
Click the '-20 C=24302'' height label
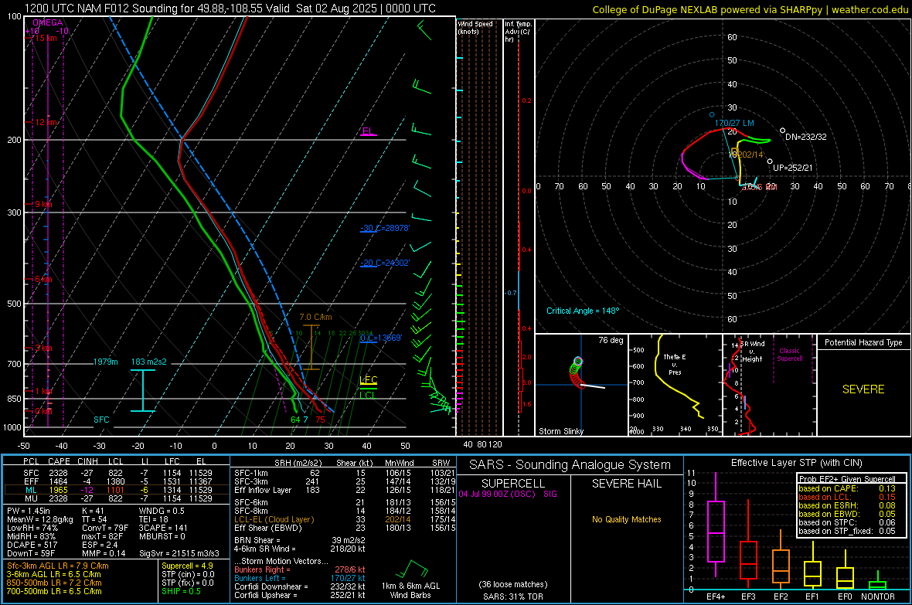[x=384, y=263]
